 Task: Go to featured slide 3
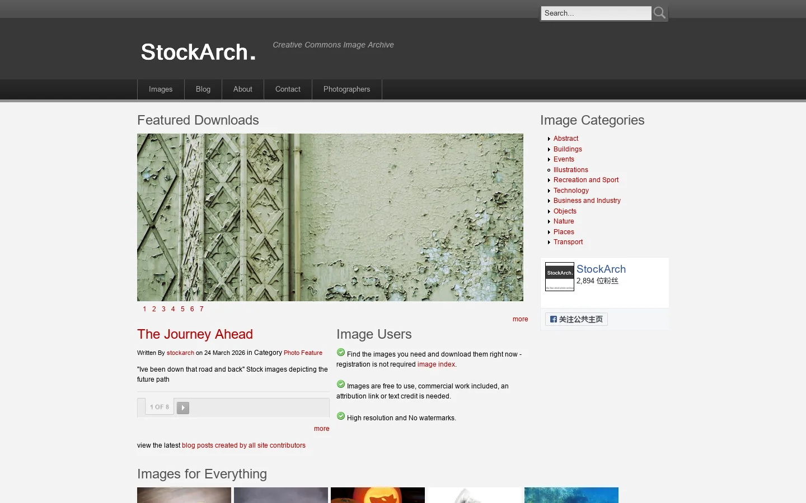click(x=163, y=309)
